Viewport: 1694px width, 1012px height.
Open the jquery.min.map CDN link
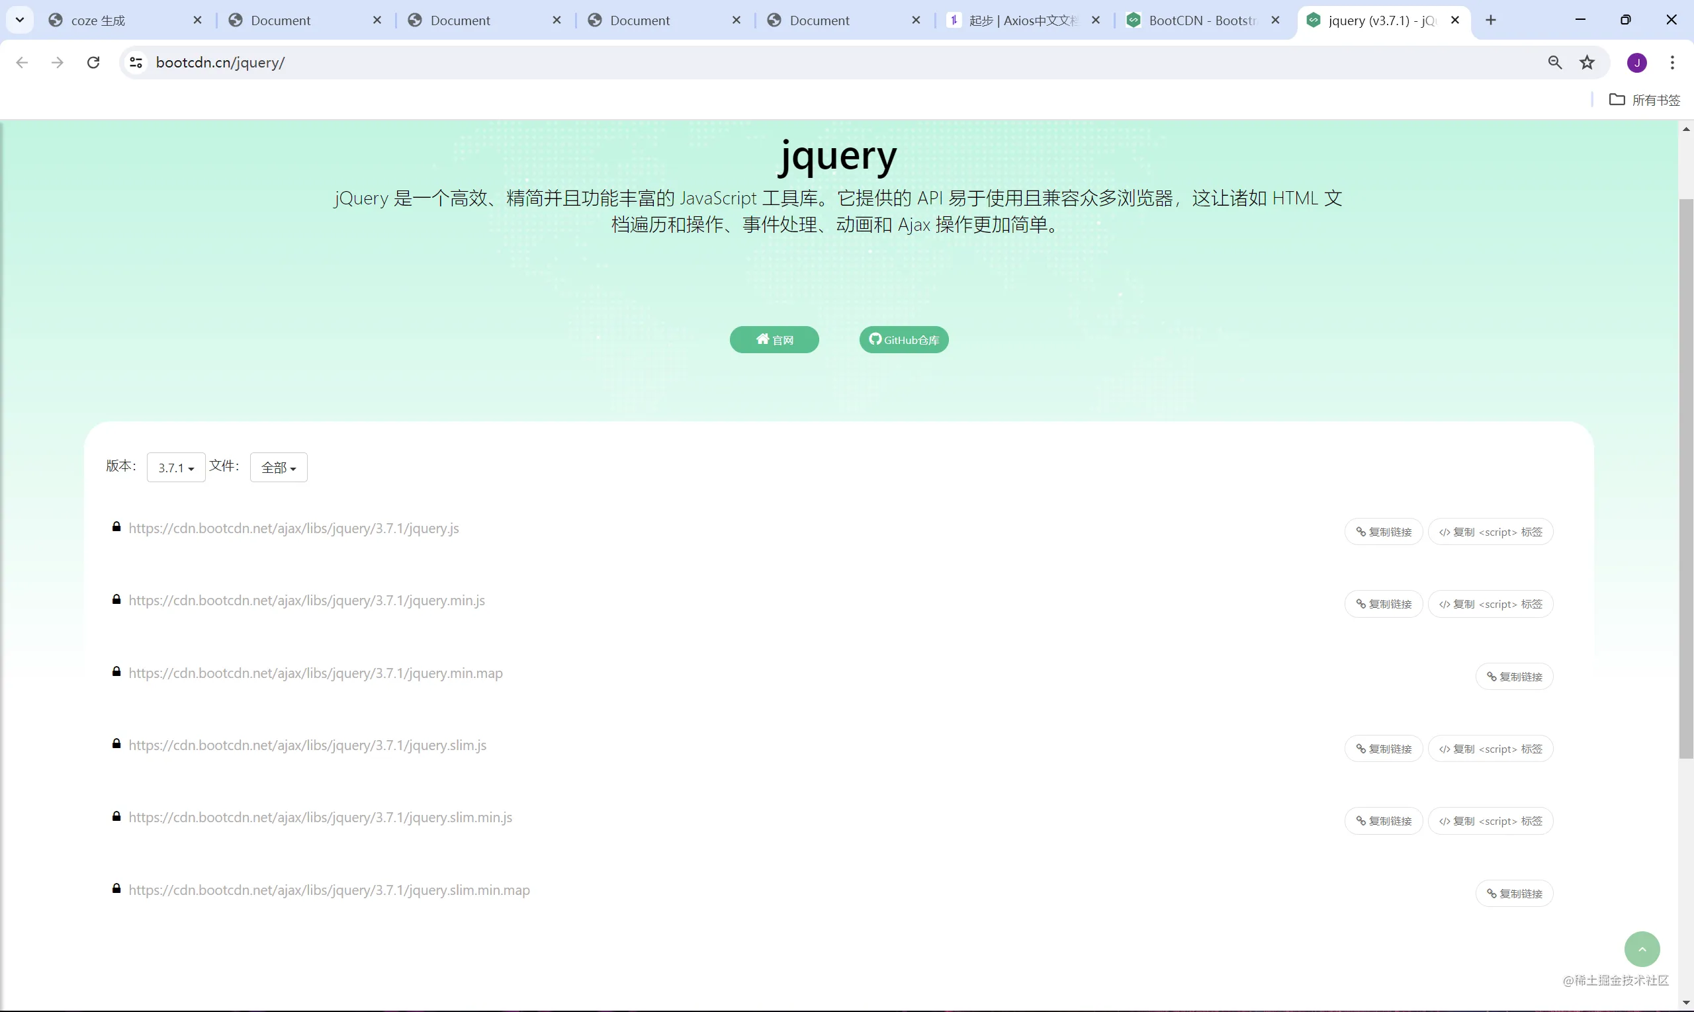pyautogui.click(x=316, y=673)
